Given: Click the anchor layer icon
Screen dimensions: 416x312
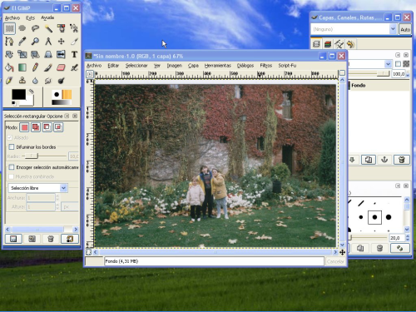Looking at the screenshot, I should [x=384, y=160].
